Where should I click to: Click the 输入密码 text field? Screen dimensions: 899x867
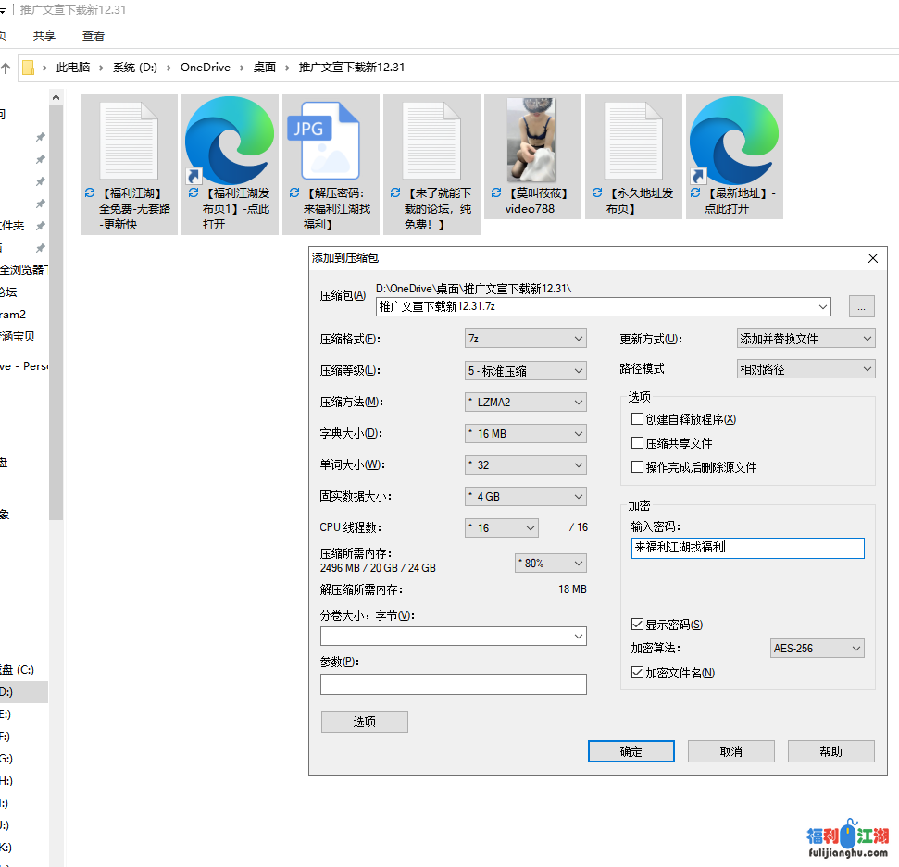point(747,548)
